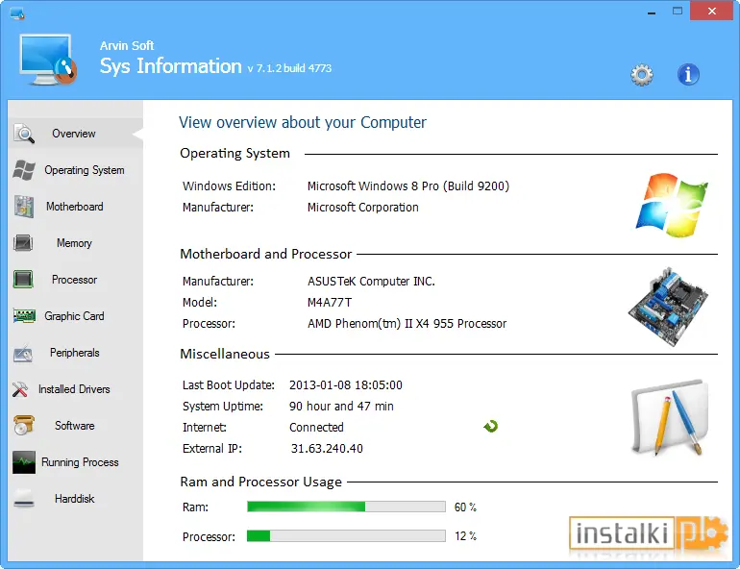Click the Microsoft Corporation manufacturer value

click(x=363, y=207)
